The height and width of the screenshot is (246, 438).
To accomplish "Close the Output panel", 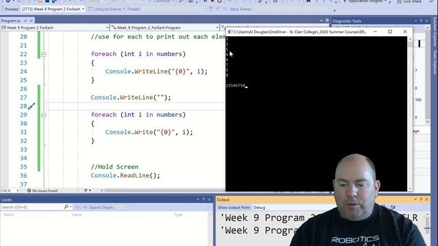I will click(x=426, y=200).
